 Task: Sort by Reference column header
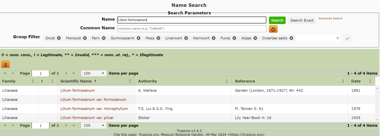pyautogui.click(x=245, y=81)
